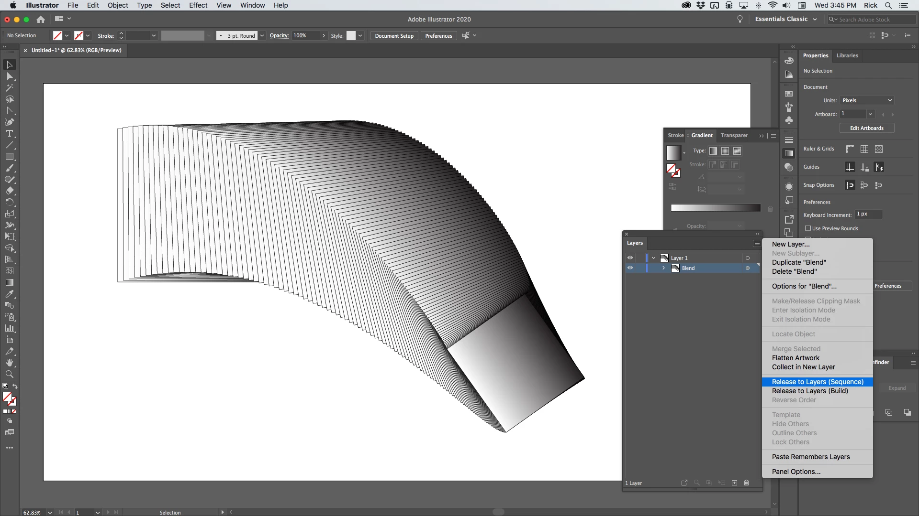Expand the Blend sublayer disclosure arrow
The height and width of the screenshot is (516, 919).
tap(663, 268)
